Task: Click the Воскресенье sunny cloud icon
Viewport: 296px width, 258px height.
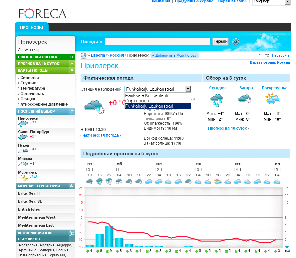Action: click(x=272, y=98)
